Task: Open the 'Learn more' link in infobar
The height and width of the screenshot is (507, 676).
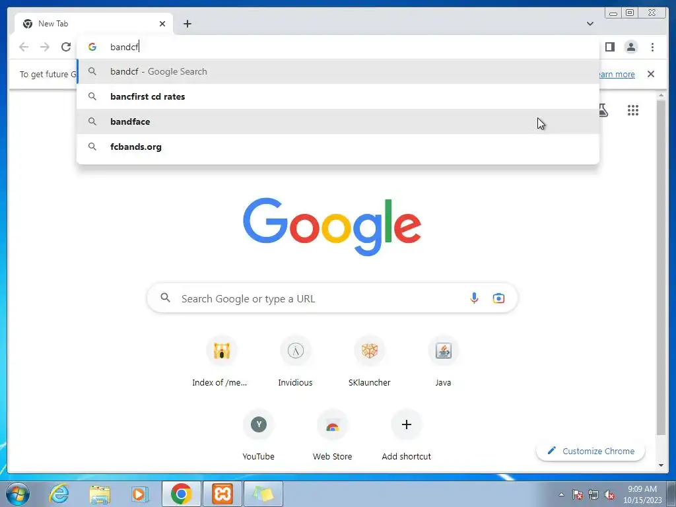Action: (x=617, y=74)
